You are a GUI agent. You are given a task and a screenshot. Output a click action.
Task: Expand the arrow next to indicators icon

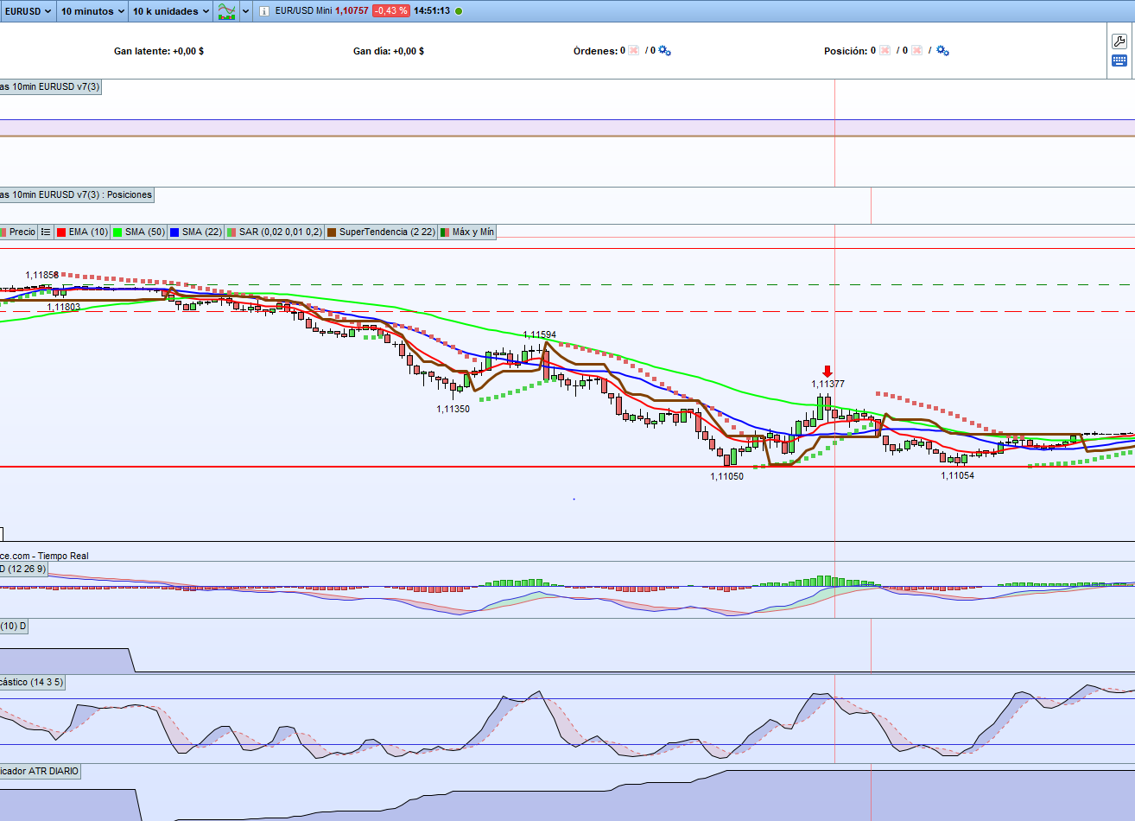[246, 11]
